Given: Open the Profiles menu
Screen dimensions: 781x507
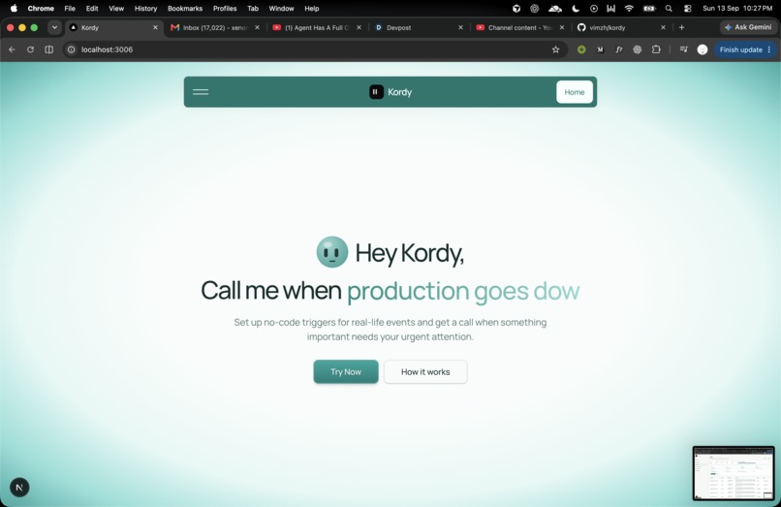Looking at the screenshot, I should click(x=225, y=8).
